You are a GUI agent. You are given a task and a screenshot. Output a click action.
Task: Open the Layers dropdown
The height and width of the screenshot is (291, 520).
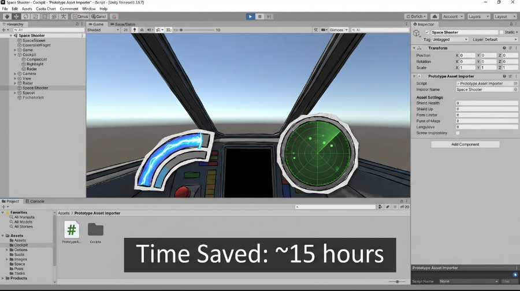click(x=478, y=16)
